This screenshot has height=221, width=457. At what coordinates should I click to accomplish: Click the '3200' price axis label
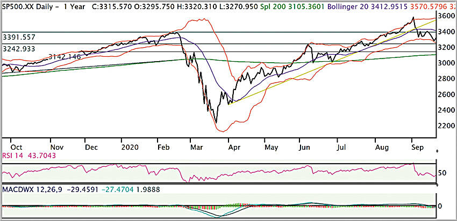pyautogui.click(x=447, y=47)
